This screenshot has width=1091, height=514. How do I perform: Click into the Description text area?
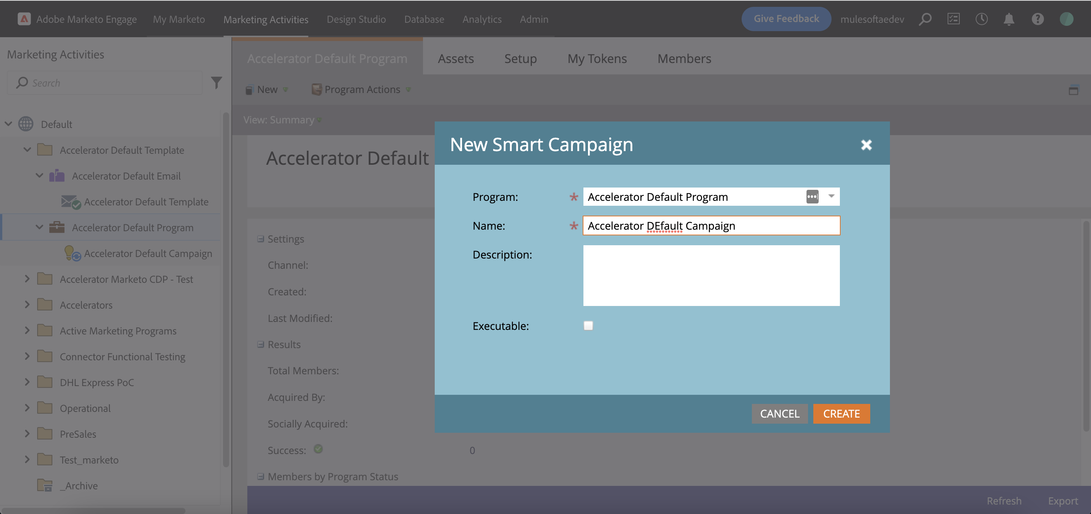(x=711, y=276)
